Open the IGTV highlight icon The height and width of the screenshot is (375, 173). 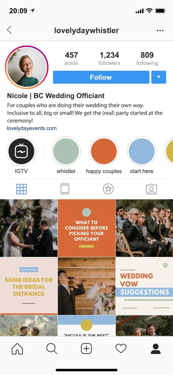pyautogui.click(x=21, y=152)
